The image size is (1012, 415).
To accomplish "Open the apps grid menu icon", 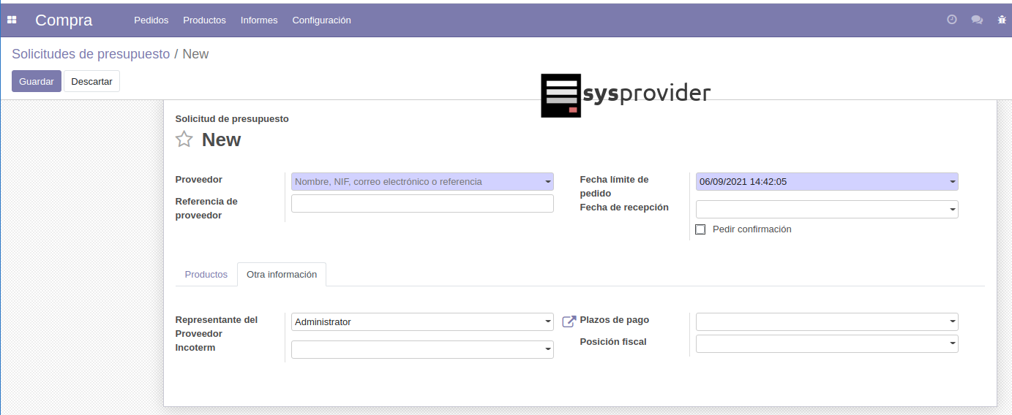I will click(x=12, y=20).
